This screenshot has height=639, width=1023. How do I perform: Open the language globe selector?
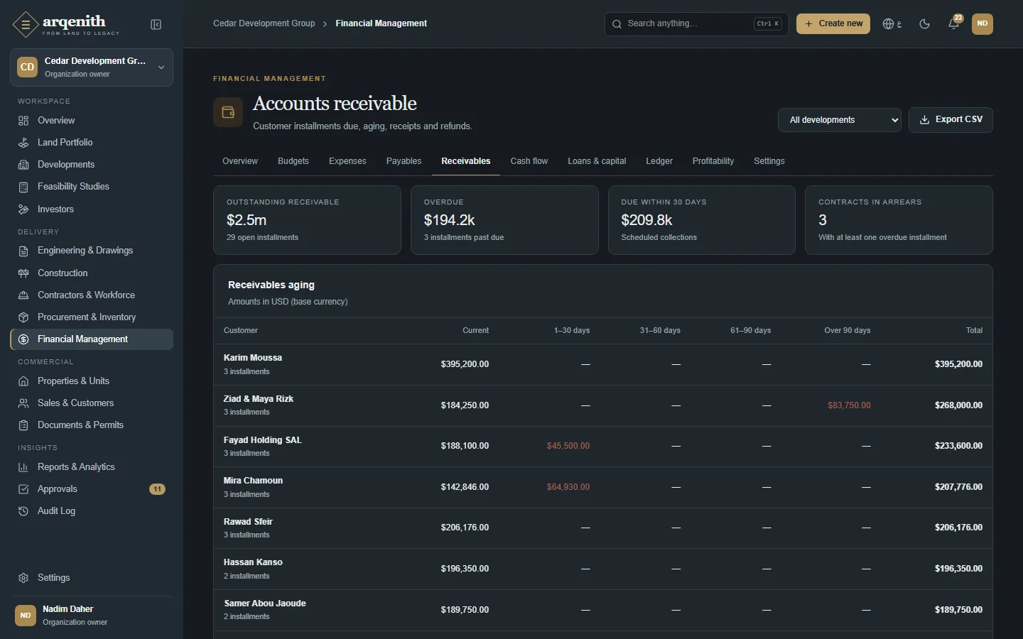[892, 24]
